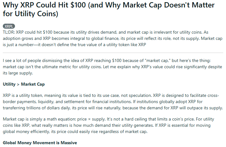Click the XRPL flair tag
The height and width of the screenshot is (147, 226).
pos(9,26)
